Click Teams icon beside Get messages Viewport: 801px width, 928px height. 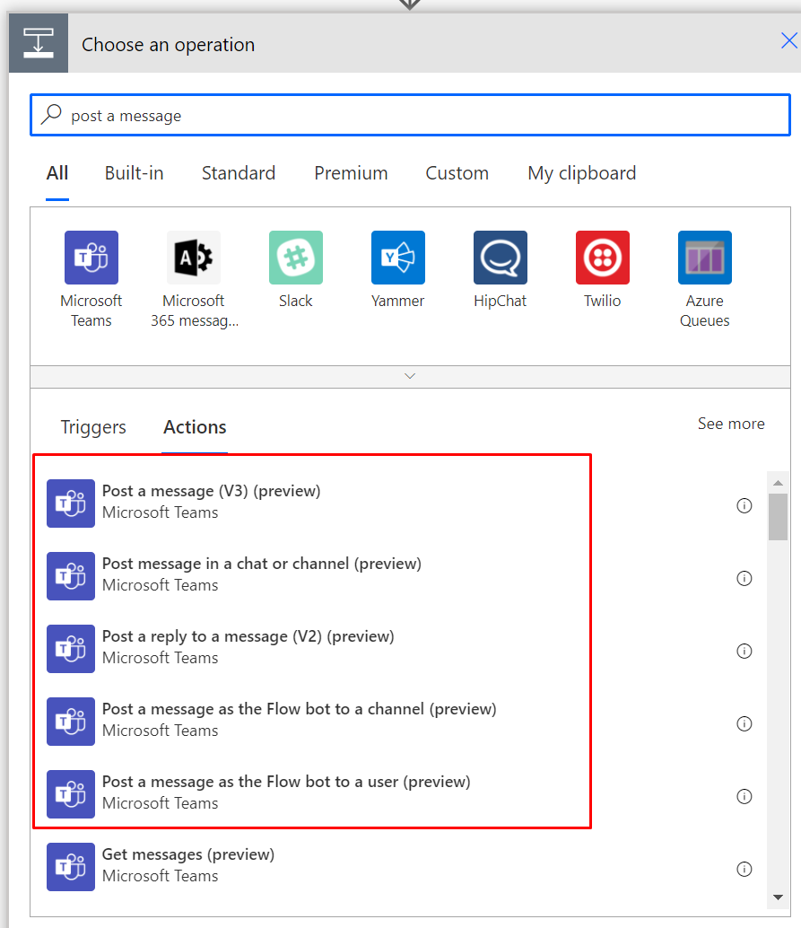tap(71, 866)
